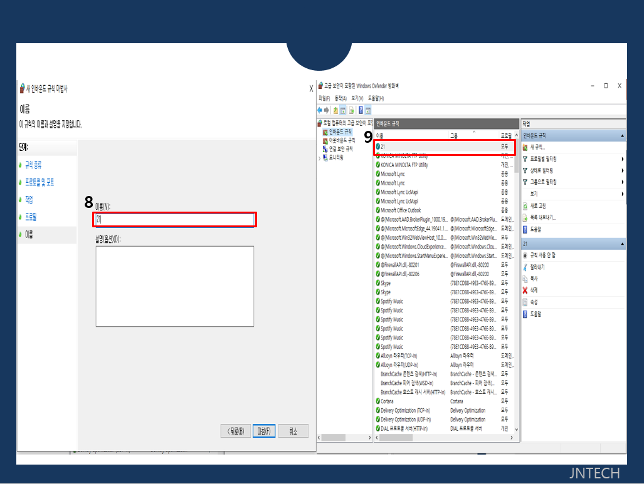The height and width of the screenshot is (484, 644).
Task: Expand the 그룹으로 필터링 submenu arrow
Action: [x=622, y=182]
